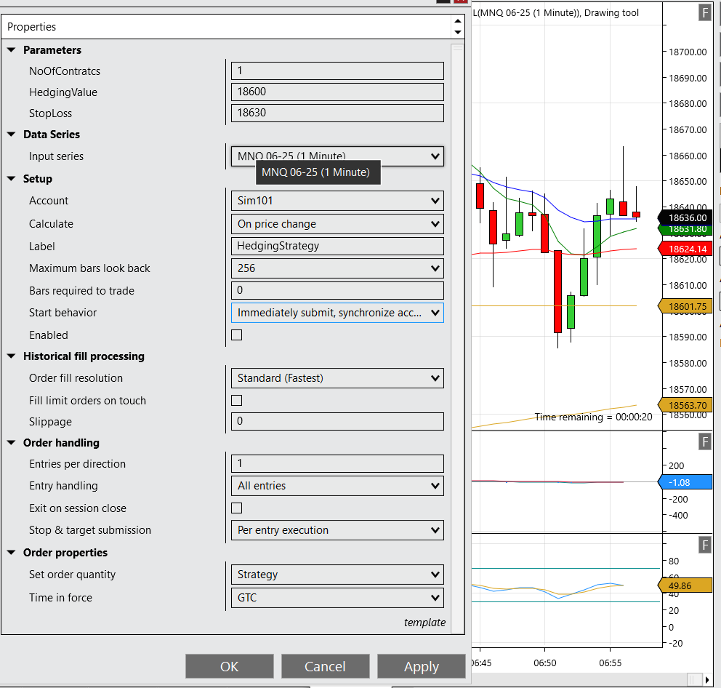Click the StopLoss field showing 18630

point(337,113)
